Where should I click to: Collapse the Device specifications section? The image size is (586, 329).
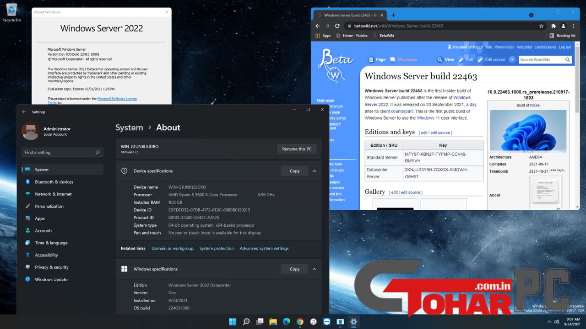tap(314, 171)
